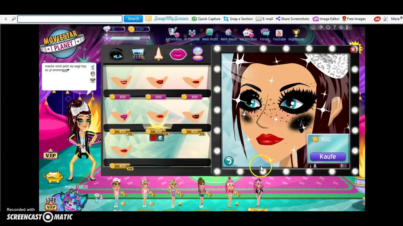Go to Mein Profil
This screenshot has width=403, height=226.
210,35
